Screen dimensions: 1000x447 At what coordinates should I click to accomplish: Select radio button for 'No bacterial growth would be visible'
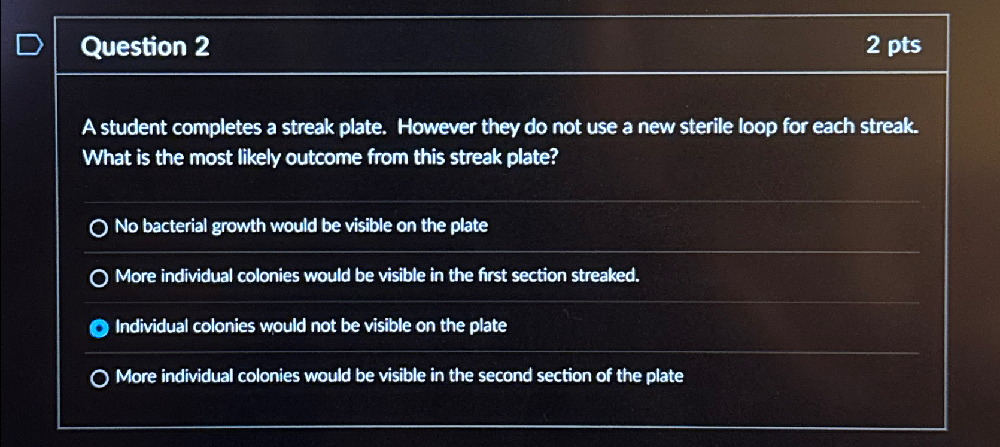coord(99,229)
